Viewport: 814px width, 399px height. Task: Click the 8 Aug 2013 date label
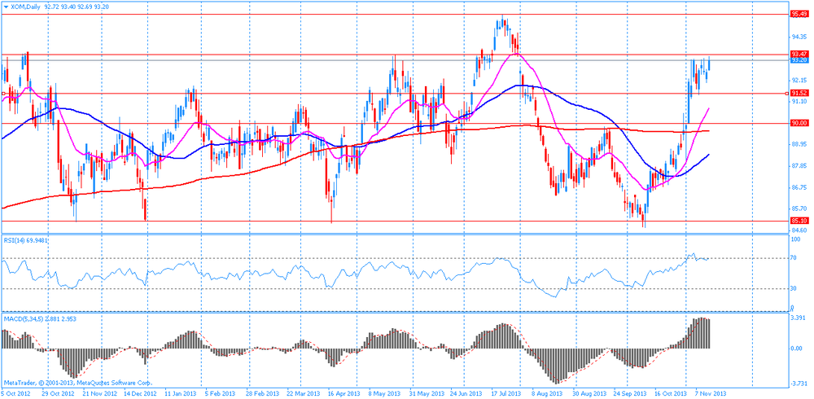547,394
